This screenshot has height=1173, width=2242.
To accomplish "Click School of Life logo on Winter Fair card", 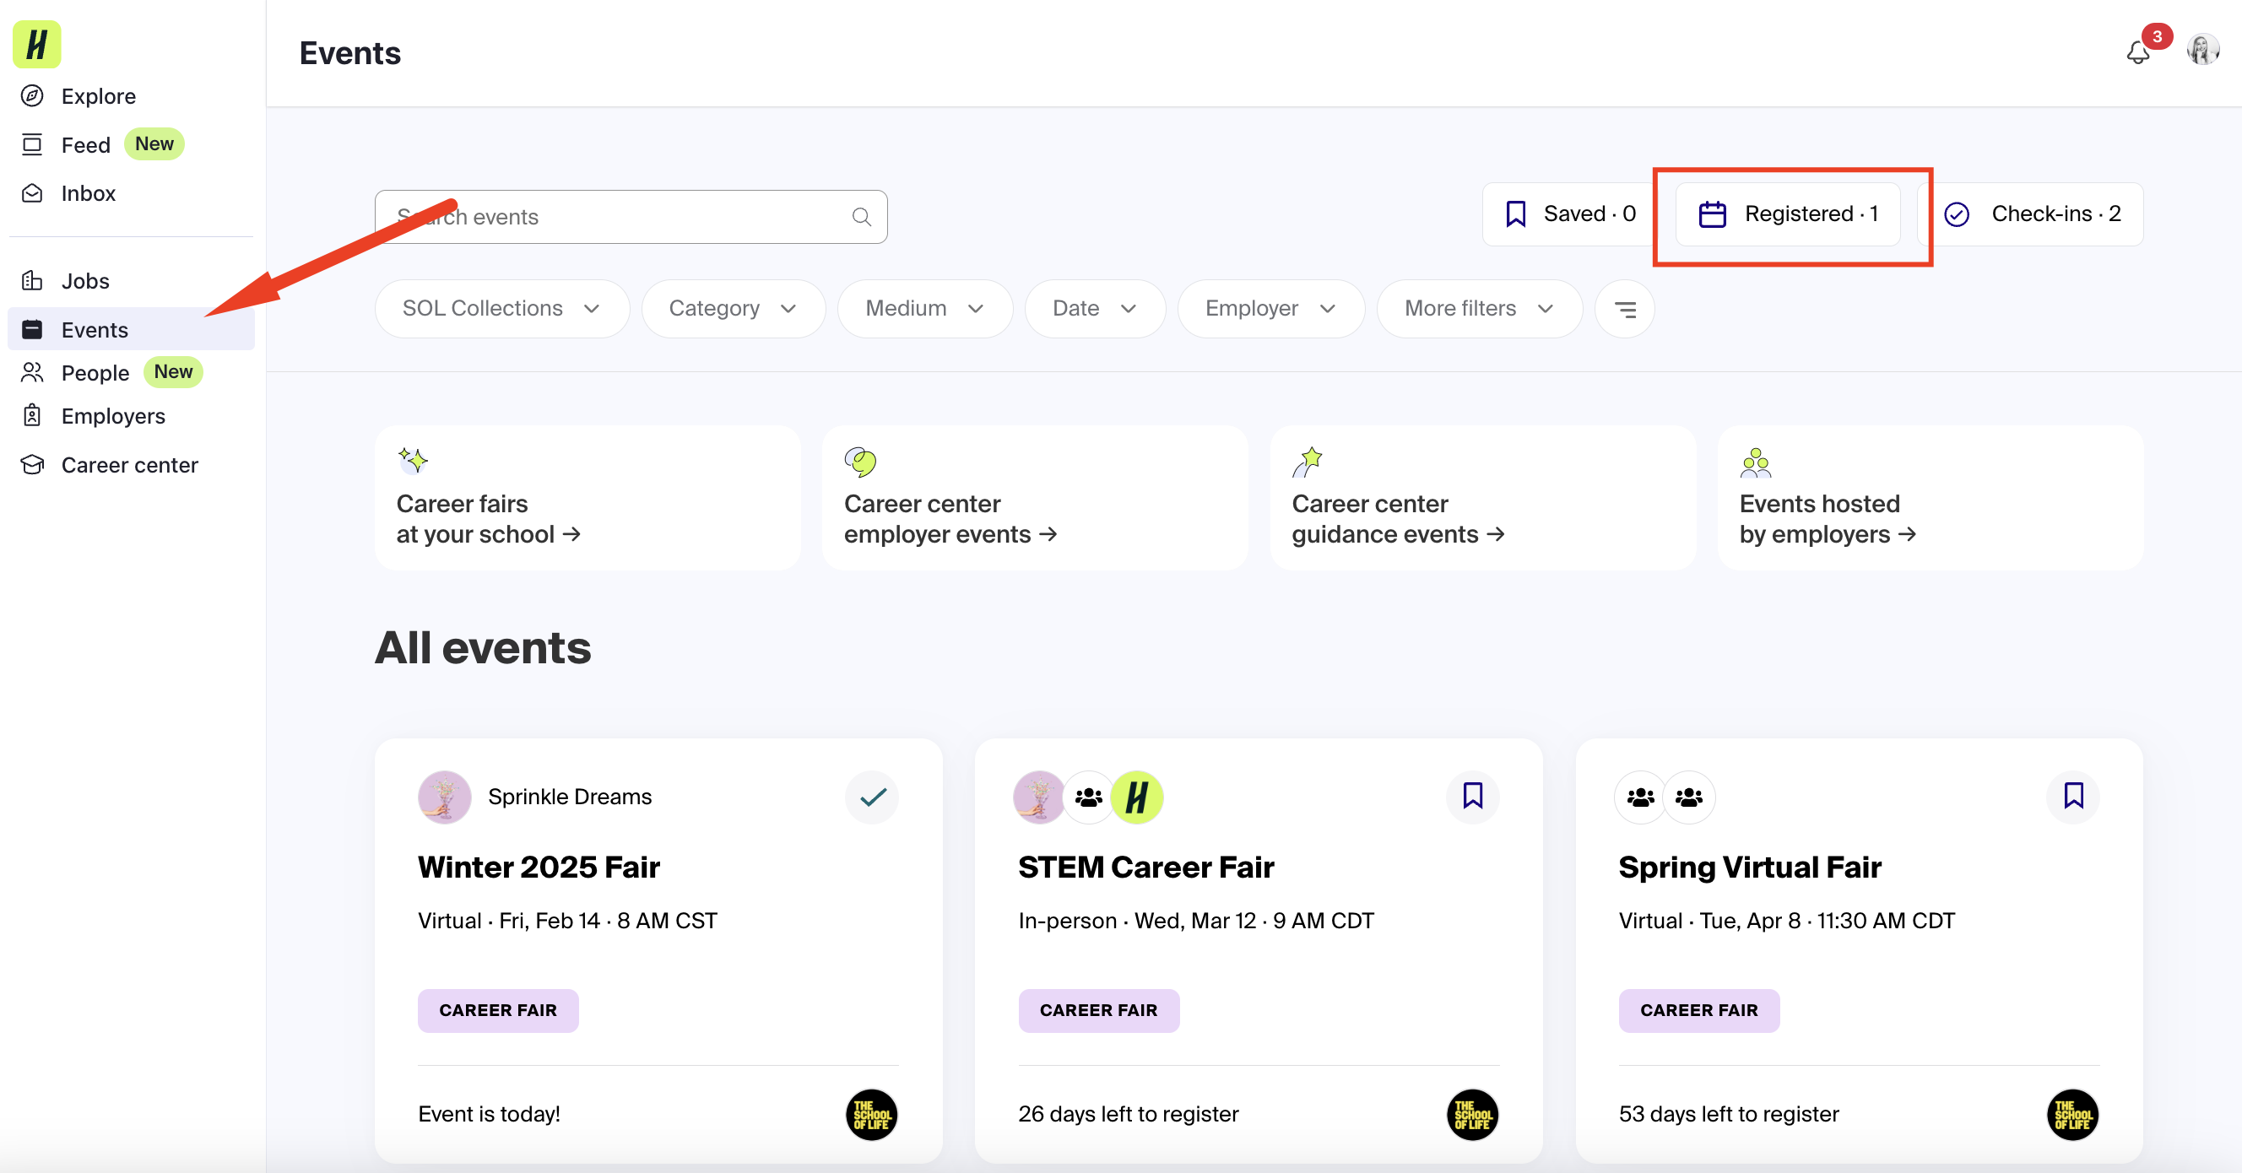I will click(871, 1115).
